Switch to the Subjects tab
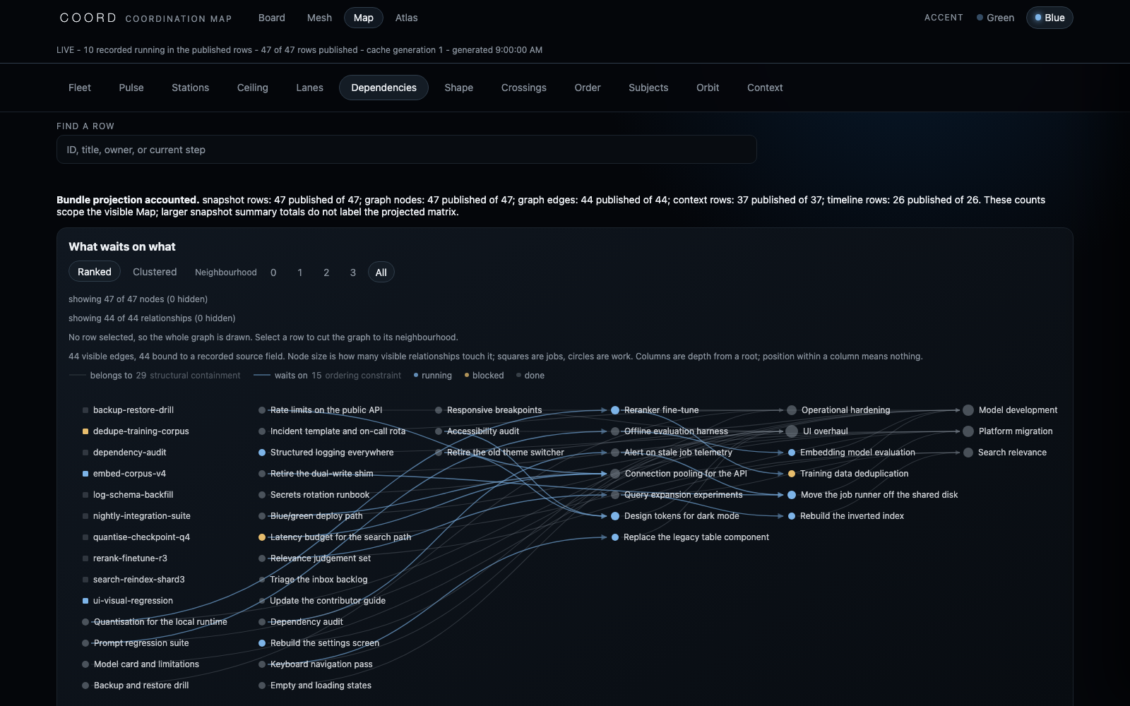 (x=648, y=88)
